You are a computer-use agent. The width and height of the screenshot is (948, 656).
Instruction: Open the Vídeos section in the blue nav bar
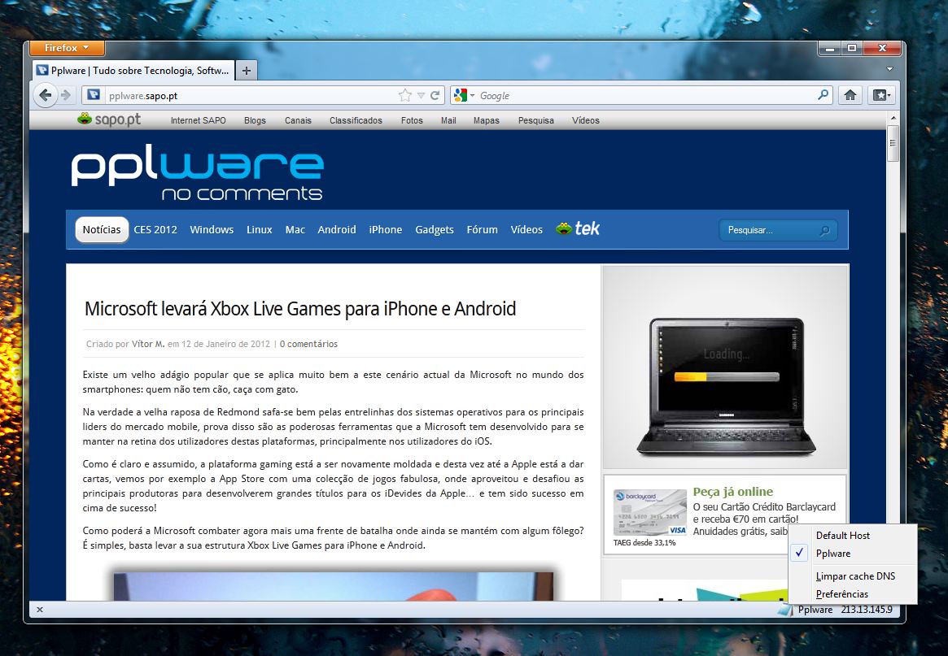pyautogui.click(x=526, y=229)
